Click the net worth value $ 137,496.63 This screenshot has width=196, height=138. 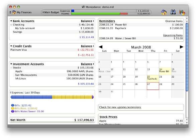pyautogui.click(x=84, y=120)
